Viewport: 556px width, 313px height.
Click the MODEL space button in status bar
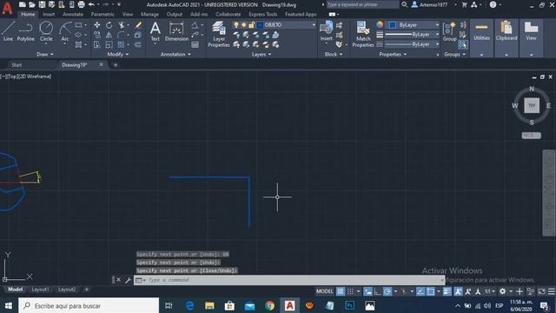coord(324,291)
